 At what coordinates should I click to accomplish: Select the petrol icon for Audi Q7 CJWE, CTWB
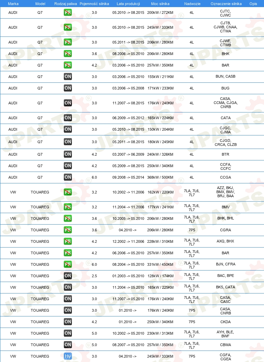(68, 42)
